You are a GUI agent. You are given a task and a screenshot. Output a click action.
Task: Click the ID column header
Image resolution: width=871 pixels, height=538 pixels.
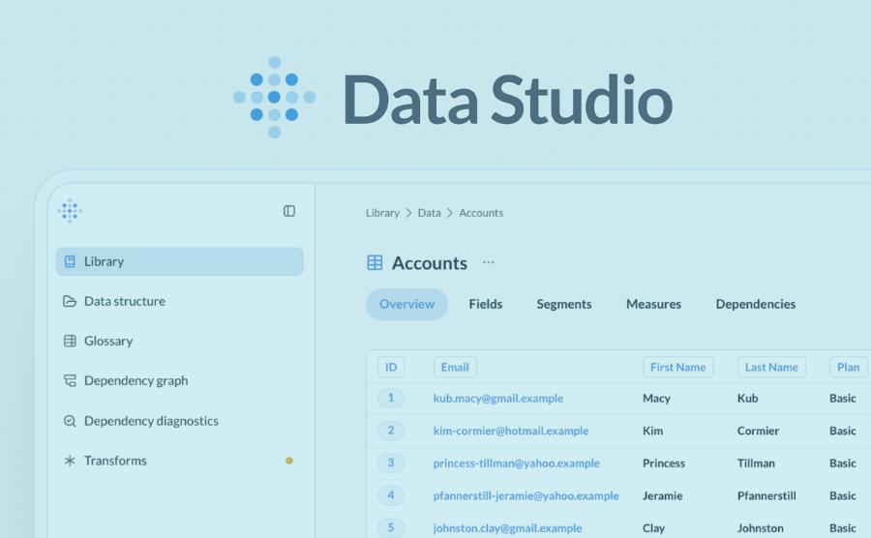[391, 367]
